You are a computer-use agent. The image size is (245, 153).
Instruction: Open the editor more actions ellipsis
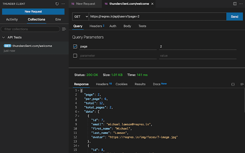tap(241, 3)
